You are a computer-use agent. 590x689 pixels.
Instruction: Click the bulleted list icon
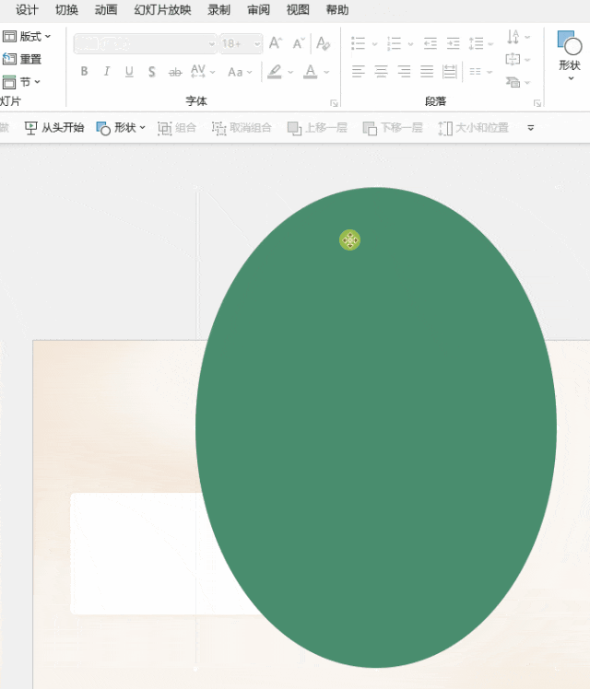coord(359,43)
